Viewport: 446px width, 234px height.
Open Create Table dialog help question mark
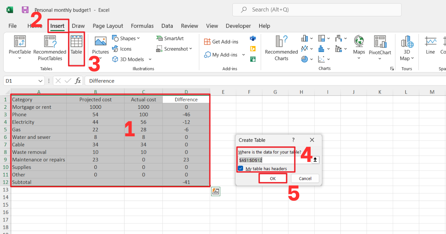pyautogui.click(x=293, y=140)
